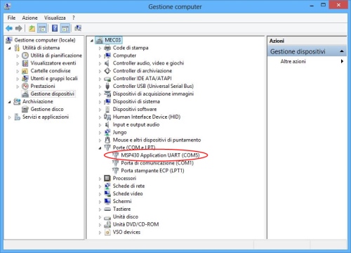Click the Unità DVD/CD-ROM drive icon
The height and width of the screenshot is (253, 351).
[x=107, y=224]
